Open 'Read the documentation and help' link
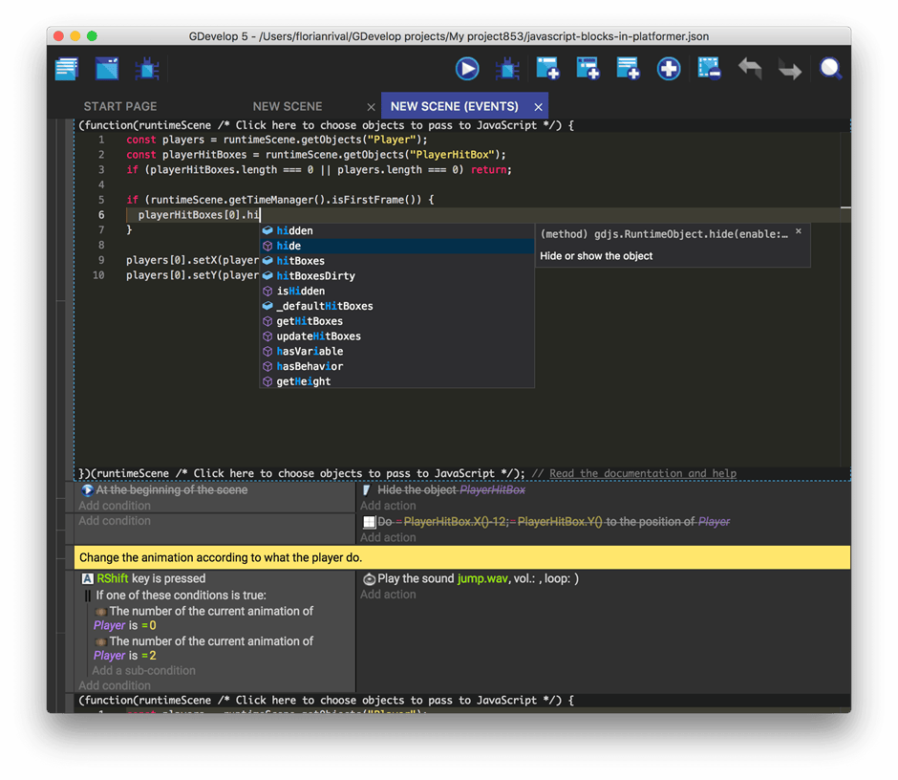The height and width of the screenshot is (780, 898). [x=643, y=473]
